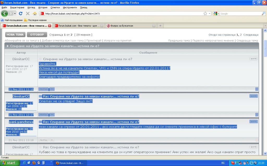267x166 pixels.
Task: Open Най-посещавани bookmarks folder
Action: 12,20
